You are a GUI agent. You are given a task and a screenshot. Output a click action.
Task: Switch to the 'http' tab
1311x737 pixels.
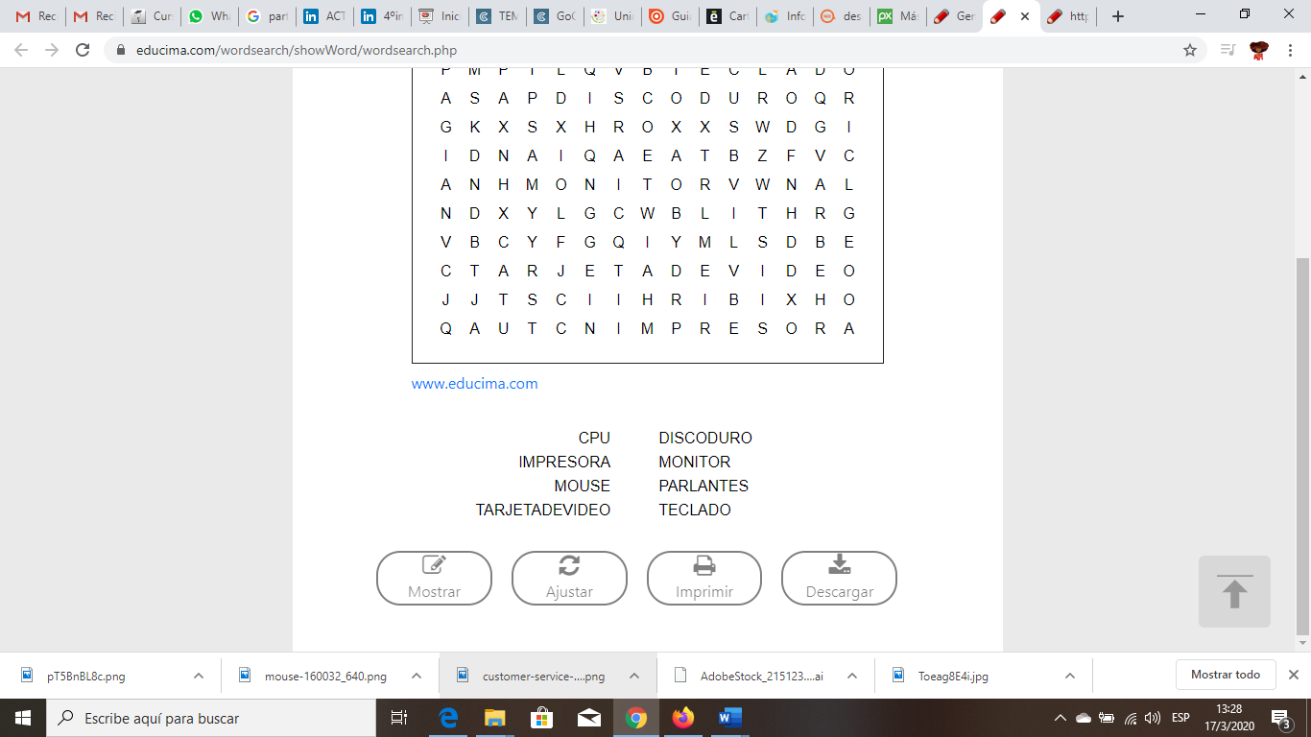[x=1068, y=16]
